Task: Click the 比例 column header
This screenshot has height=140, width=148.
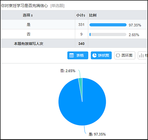Action: (x=93, y=15)
